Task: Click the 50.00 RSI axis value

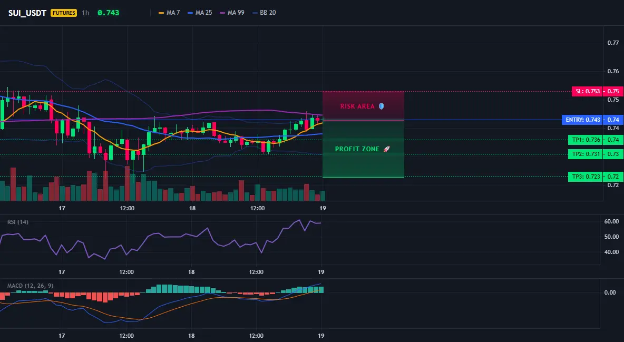Action: coord(612,237)
